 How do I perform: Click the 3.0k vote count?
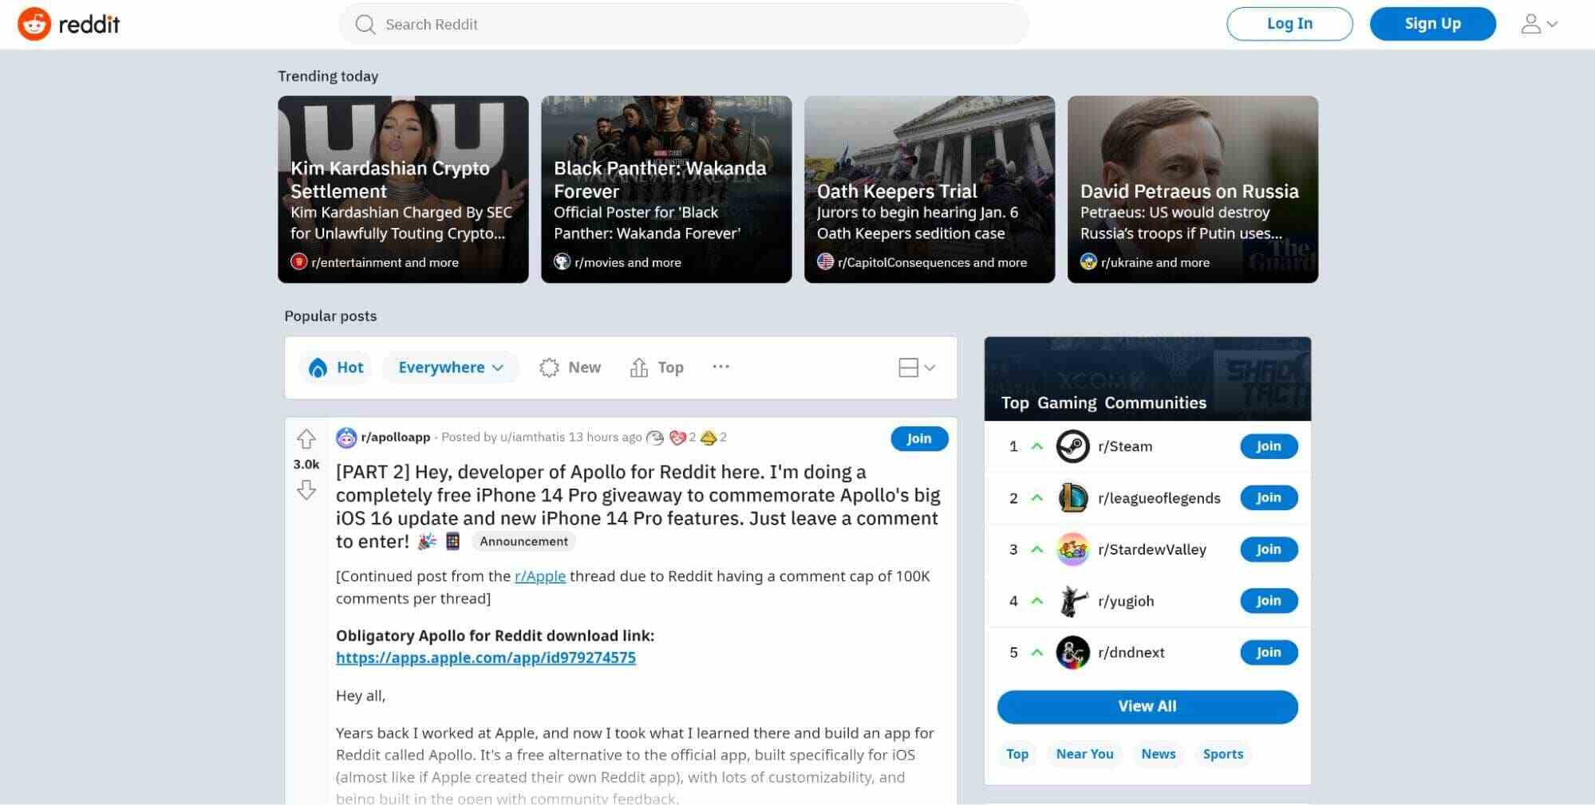306,464
